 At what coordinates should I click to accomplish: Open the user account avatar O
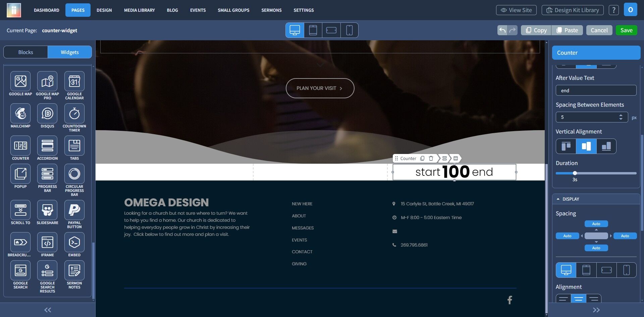click(631, 10)
